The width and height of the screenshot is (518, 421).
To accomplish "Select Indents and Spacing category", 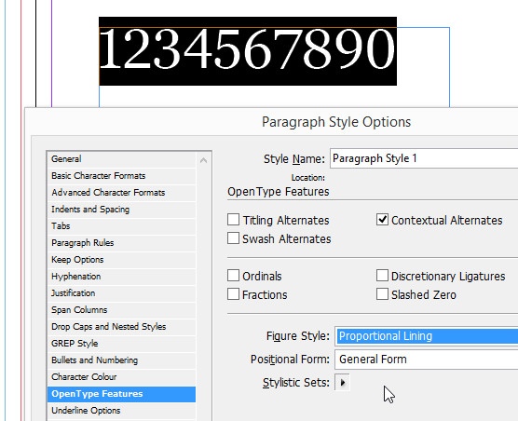I will [x=121, y=210].
